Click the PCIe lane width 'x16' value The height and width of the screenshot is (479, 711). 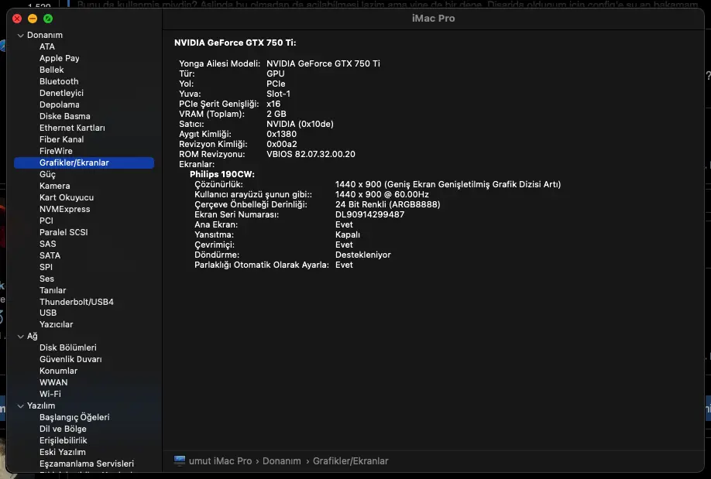[x=273, y=104]
